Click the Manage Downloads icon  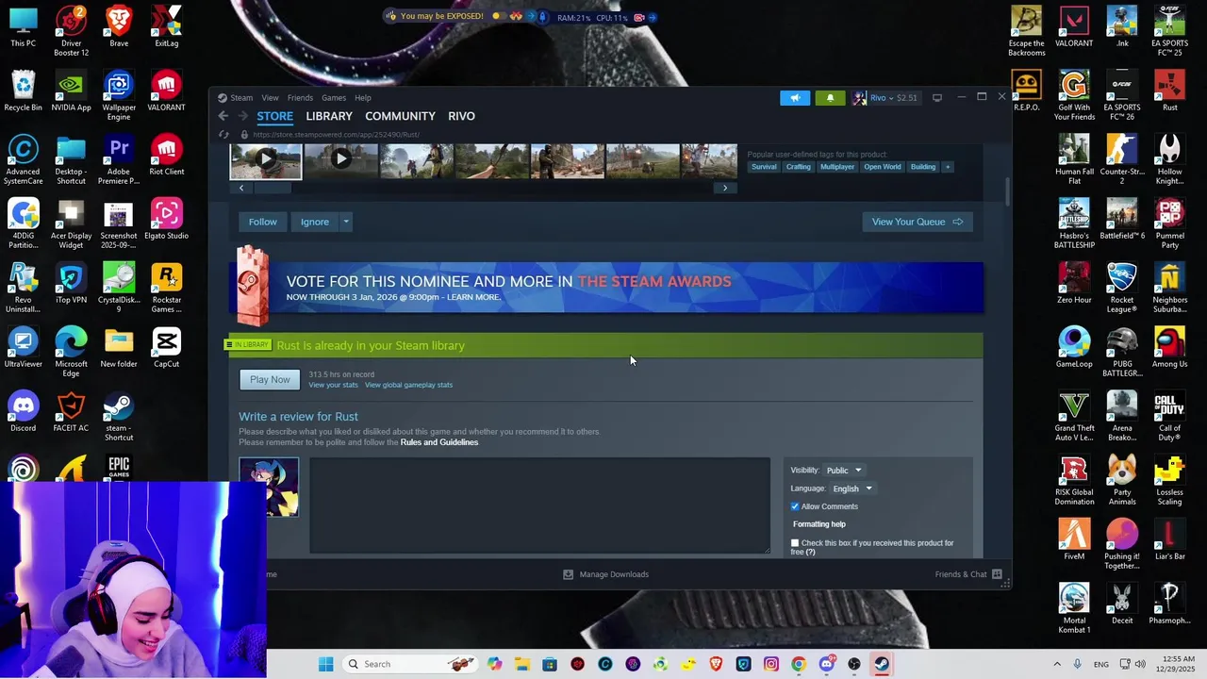click(568, 574)
